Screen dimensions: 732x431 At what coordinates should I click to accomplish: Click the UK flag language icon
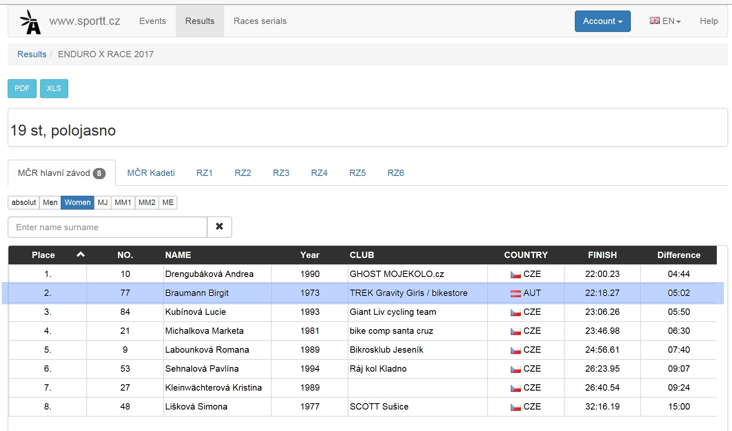654,21
